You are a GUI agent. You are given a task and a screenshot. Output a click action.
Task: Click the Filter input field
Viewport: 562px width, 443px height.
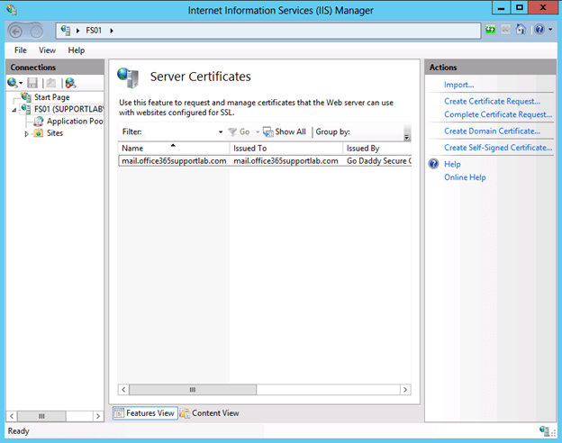tap(179, 131)
